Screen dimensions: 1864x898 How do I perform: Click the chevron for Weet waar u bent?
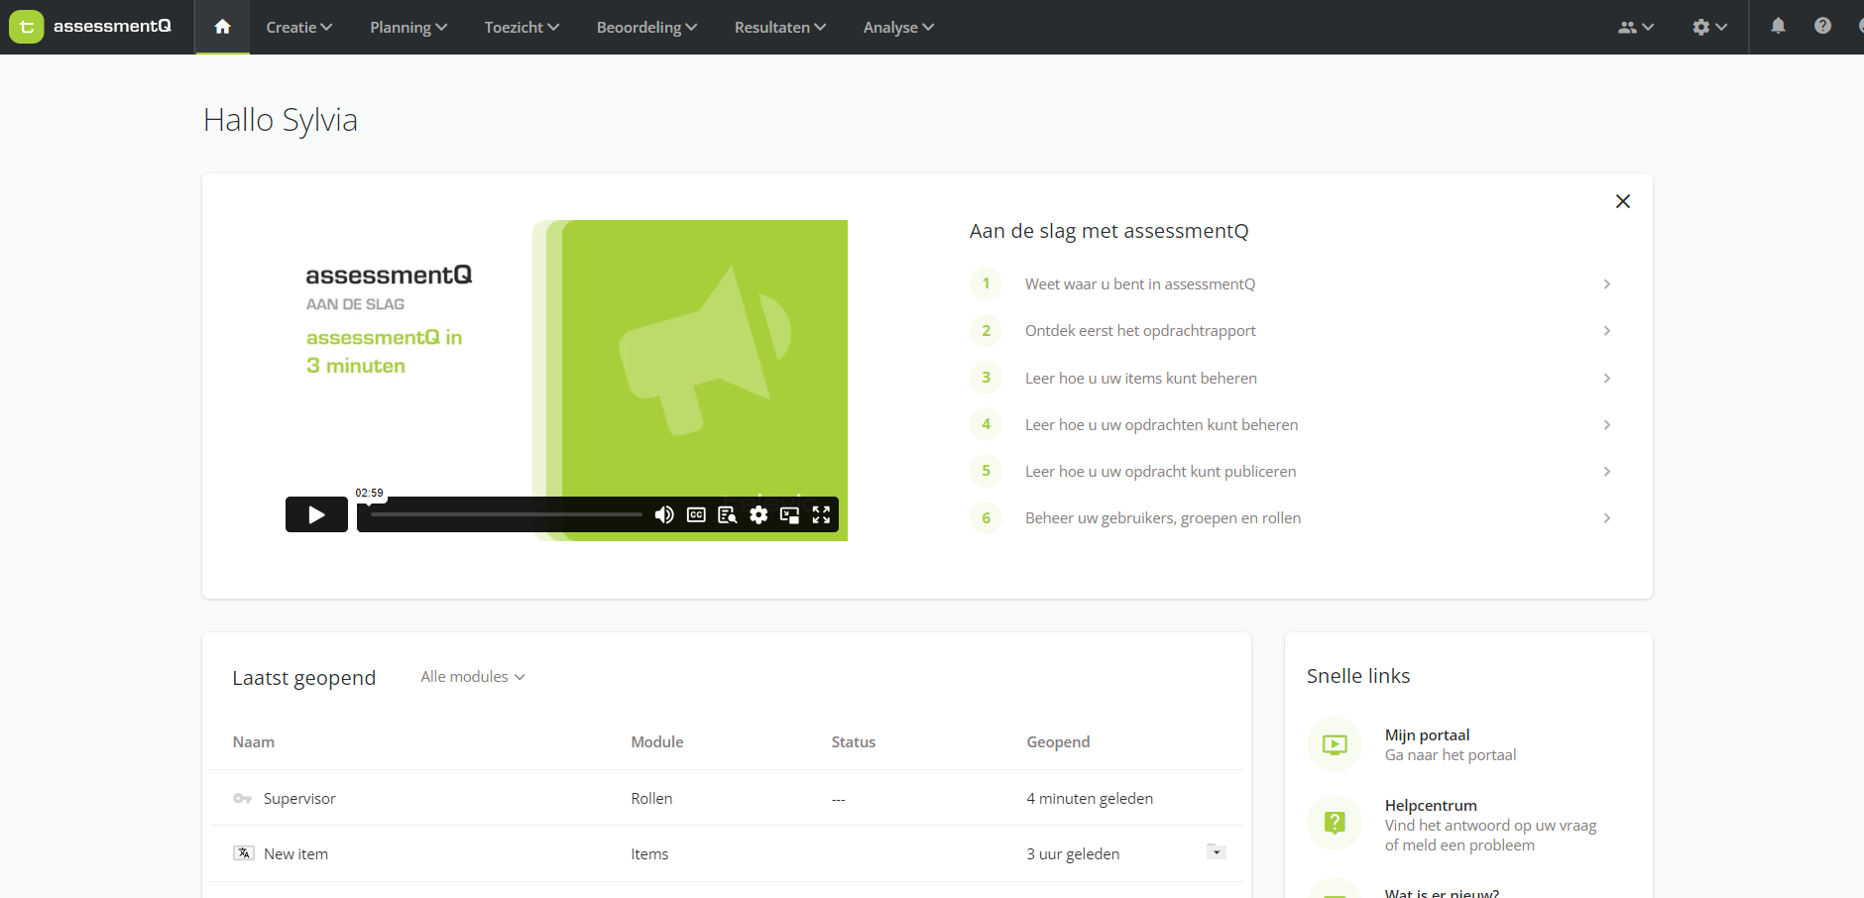(1607, 284)
